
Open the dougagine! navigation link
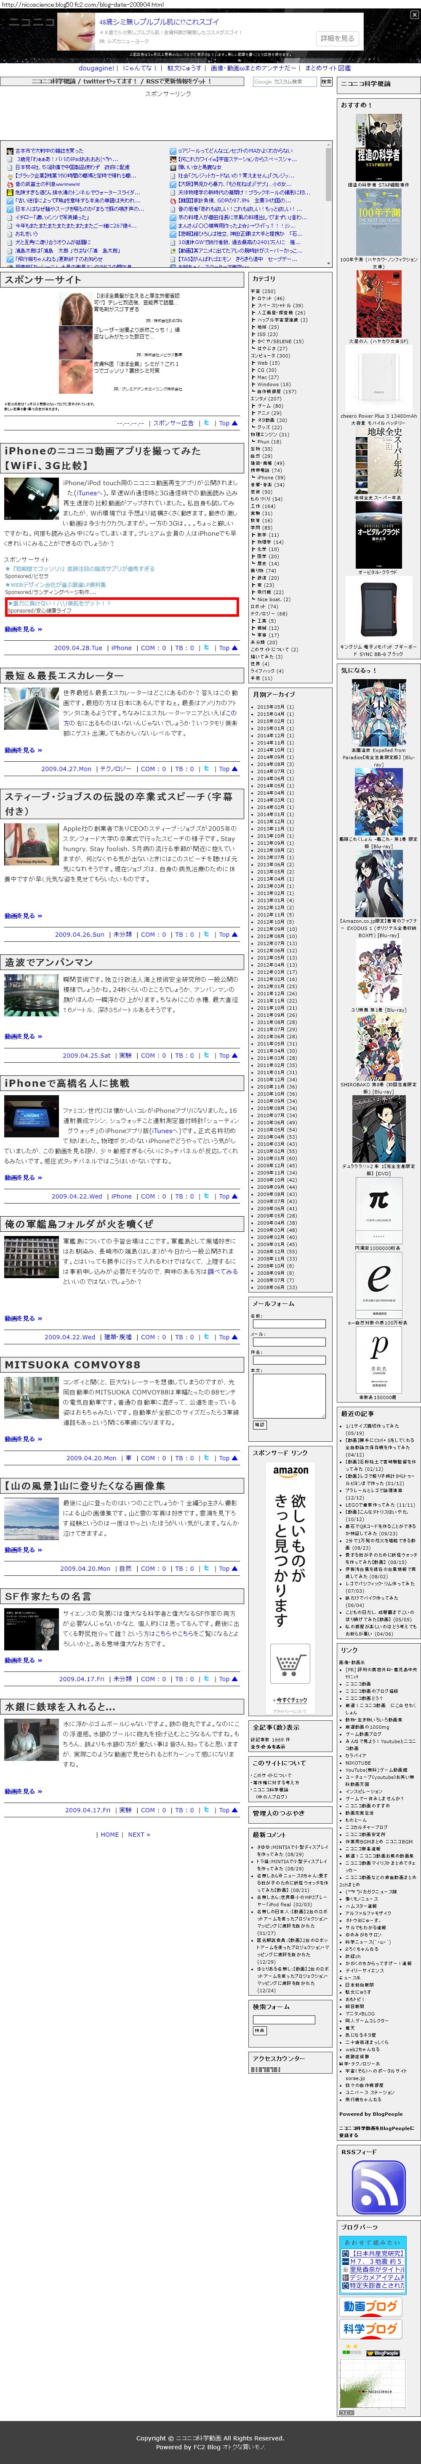click(x=96, y=68)
